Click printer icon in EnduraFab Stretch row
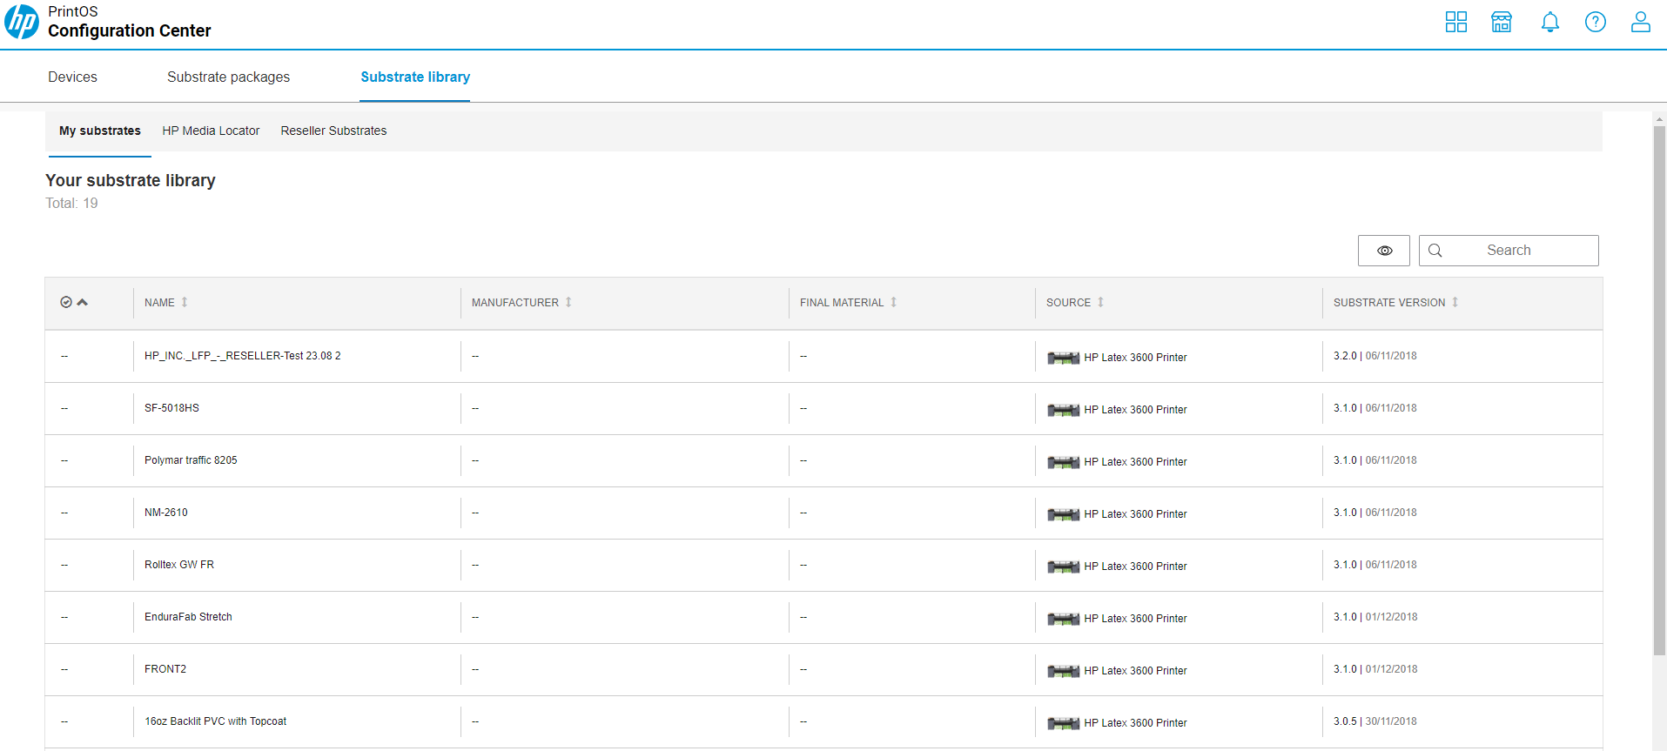The image size is (1667, 751). pyautogui.click(x=1063, y=619)
